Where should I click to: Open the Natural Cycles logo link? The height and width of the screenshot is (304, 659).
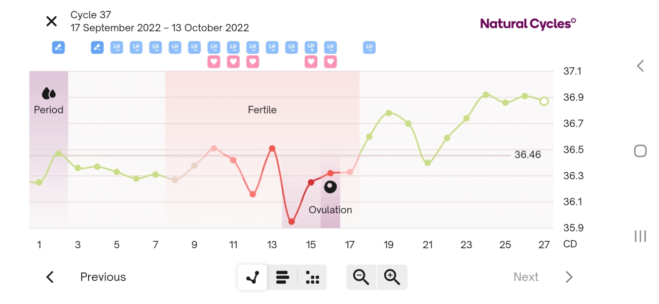(527, 23)
